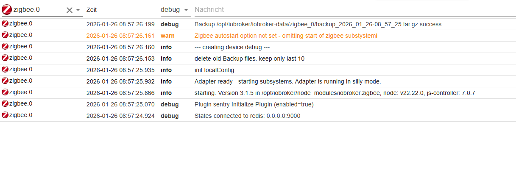Click the Zigbee logo in the source filter

[7, 9]
